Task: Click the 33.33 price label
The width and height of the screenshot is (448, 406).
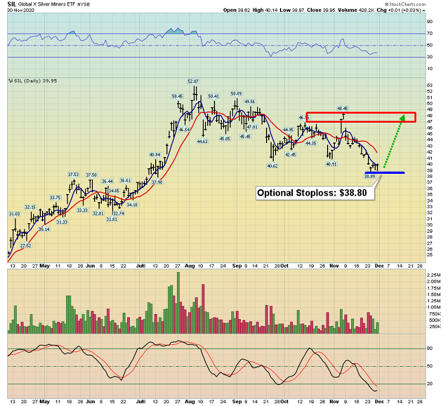Action: [x=82, y=210]
